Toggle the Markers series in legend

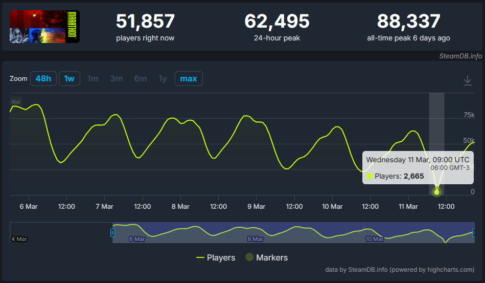coord(267,257)
